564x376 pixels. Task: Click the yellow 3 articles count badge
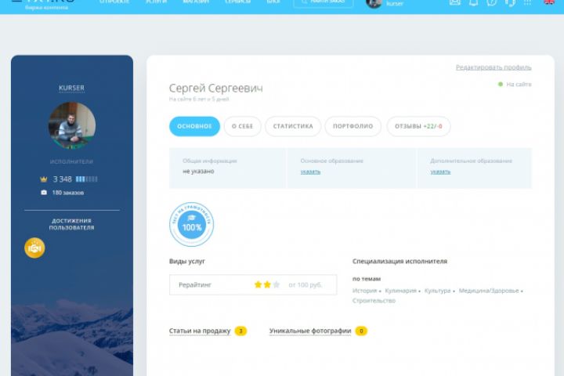click(240, 331)
